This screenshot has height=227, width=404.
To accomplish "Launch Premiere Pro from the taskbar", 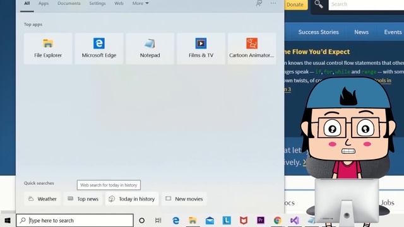I will (x=261, y=221).
